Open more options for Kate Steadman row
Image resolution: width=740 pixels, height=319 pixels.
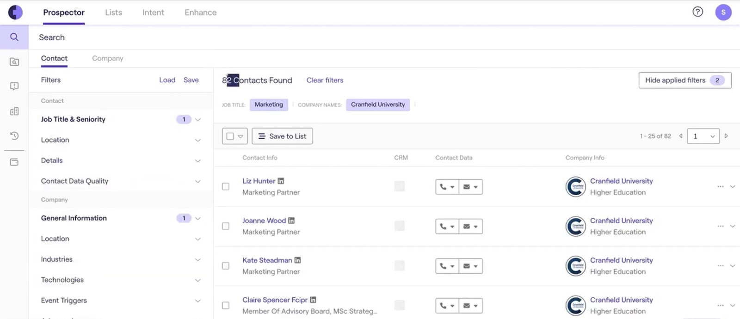pyautogui.click(x=721, y=266)
